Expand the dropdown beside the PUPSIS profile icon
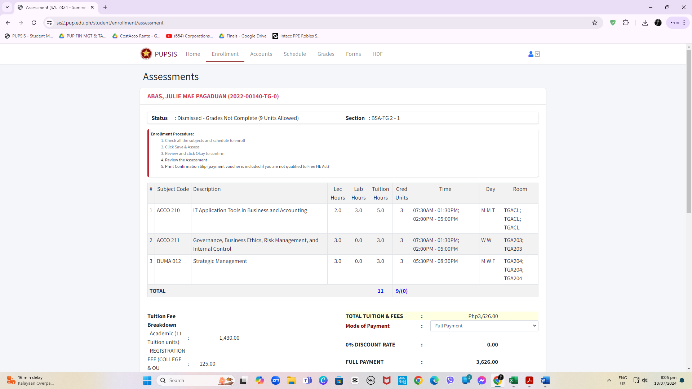Image resolution: width=692 pixels, height=389 pixels. point(537,54)
